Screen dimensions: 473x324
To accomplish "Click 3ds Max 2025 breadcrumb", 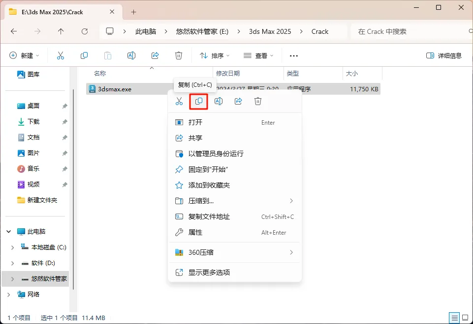I will [270, 31].
